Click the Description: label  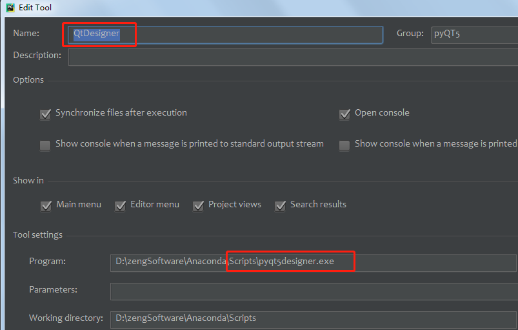(x=37, y=56)
